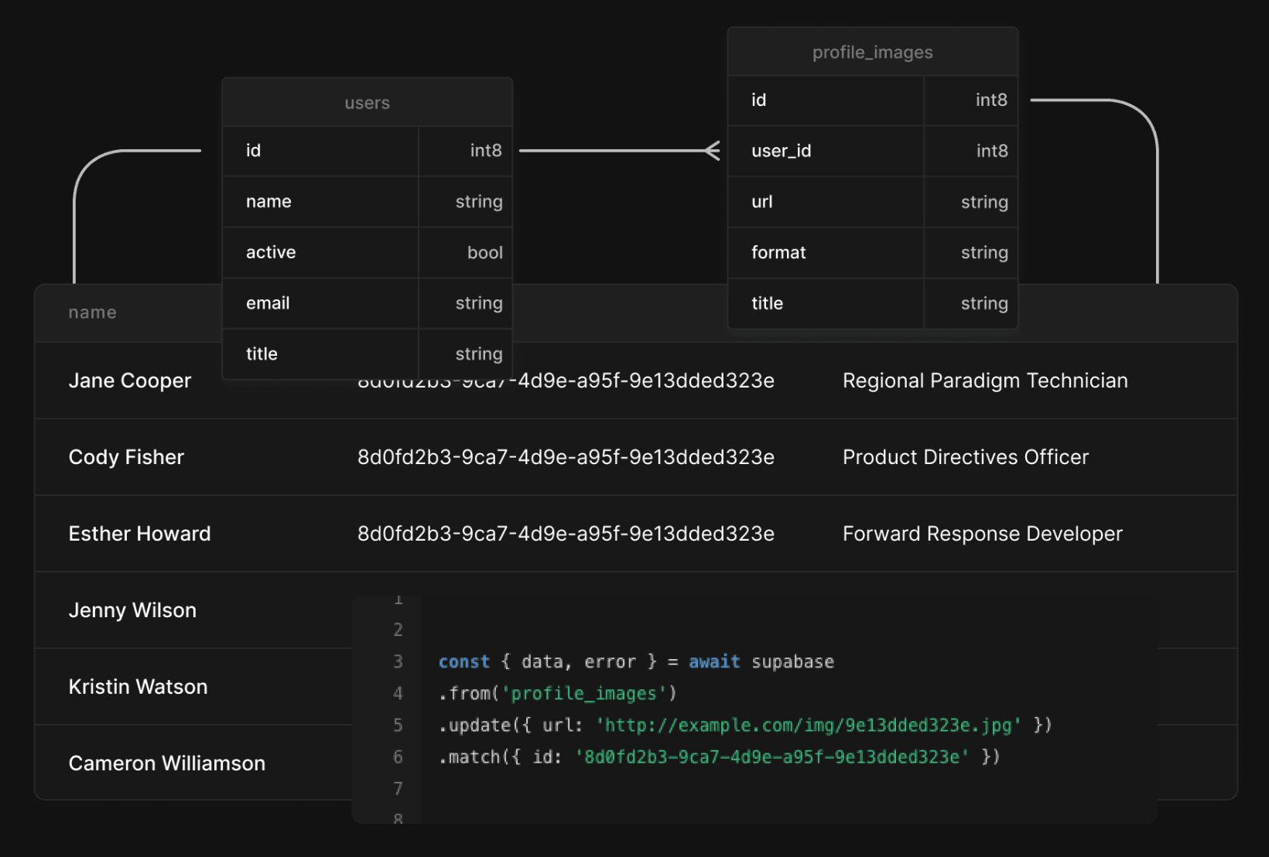
Task: Click Cody Fisher in the name column
Action: 126,457
